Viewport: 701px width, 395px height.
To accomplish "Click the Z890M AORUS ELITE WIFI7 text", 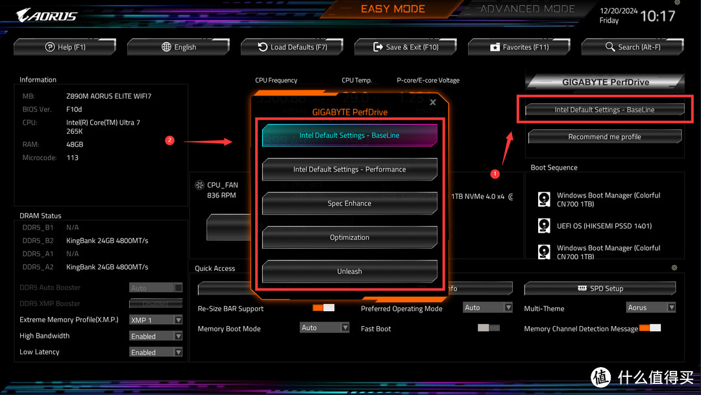I will coord(108,96).
